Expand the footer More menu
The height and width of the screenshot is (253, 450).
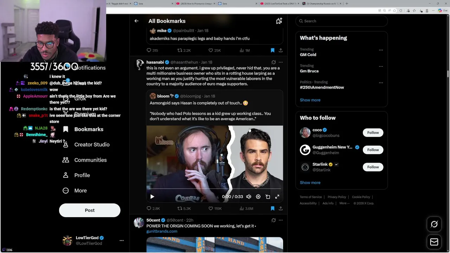tap(345, 203)
